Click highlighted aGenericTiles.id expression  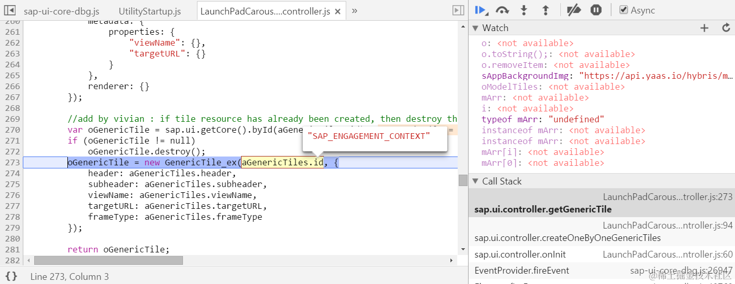[x=282, y=163]
